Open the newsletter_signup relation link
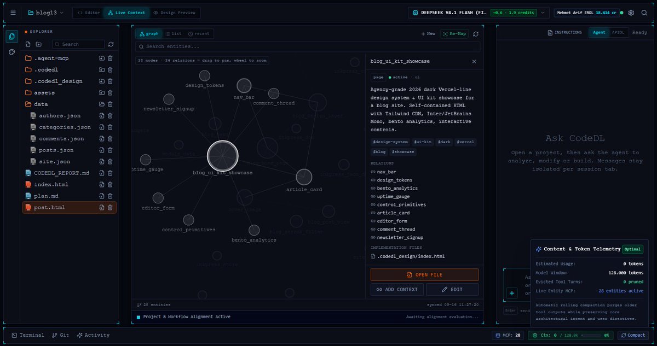Viewport: 657px width, 346px height. (400, 237)
